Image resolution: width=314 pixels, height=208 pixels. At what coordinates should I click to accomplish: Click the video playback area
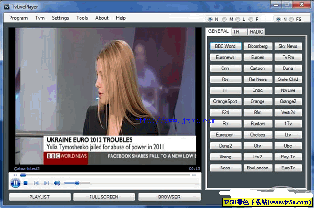105,96
